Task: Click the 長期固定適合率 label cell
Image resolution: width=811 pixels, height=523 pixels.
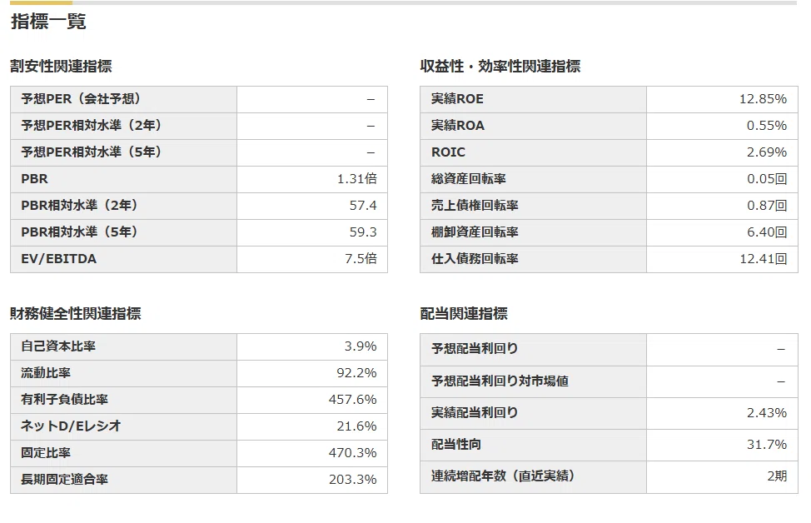Action: 123,480
